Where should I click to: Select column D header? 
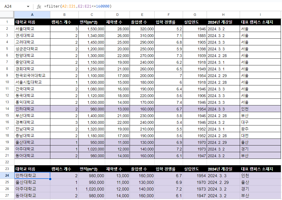point(117,15)
